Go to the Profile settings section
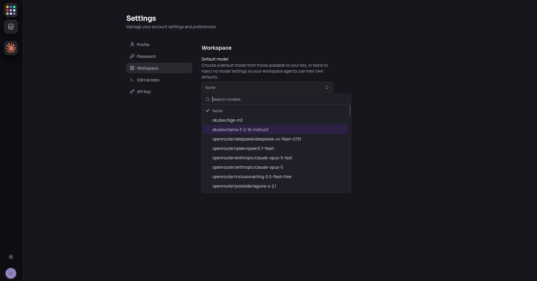Screen dimensions: 537x281 (159, 44)
